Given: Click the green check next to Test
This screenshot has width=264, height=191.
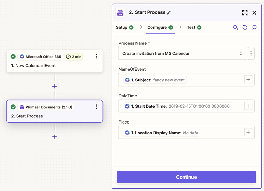Looking at the screenshot, I should pos(199,27).
